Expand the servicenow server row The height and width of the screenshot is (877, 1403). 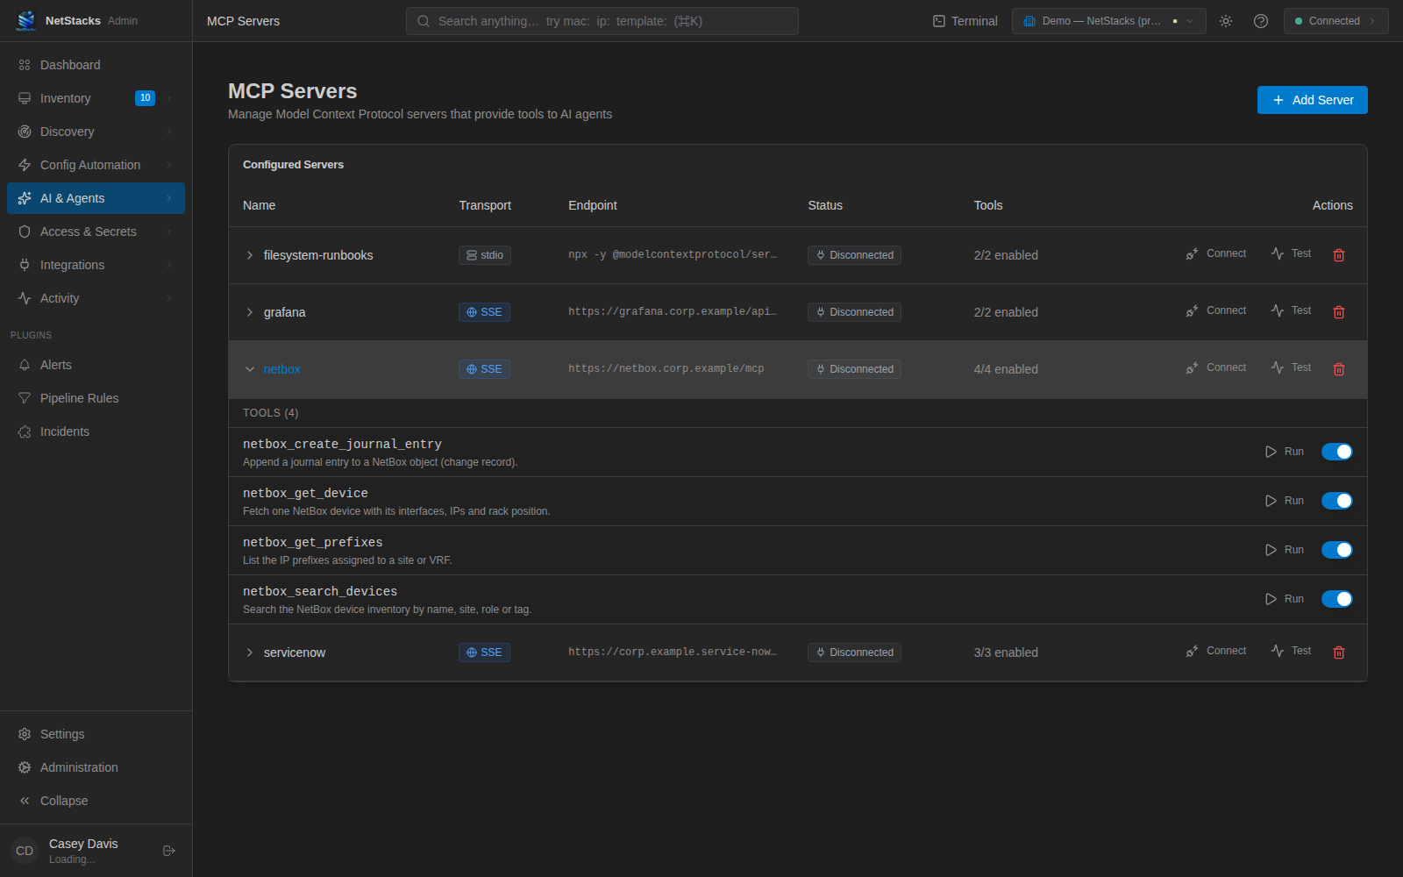pyautogui.click(x=250, y=652)
